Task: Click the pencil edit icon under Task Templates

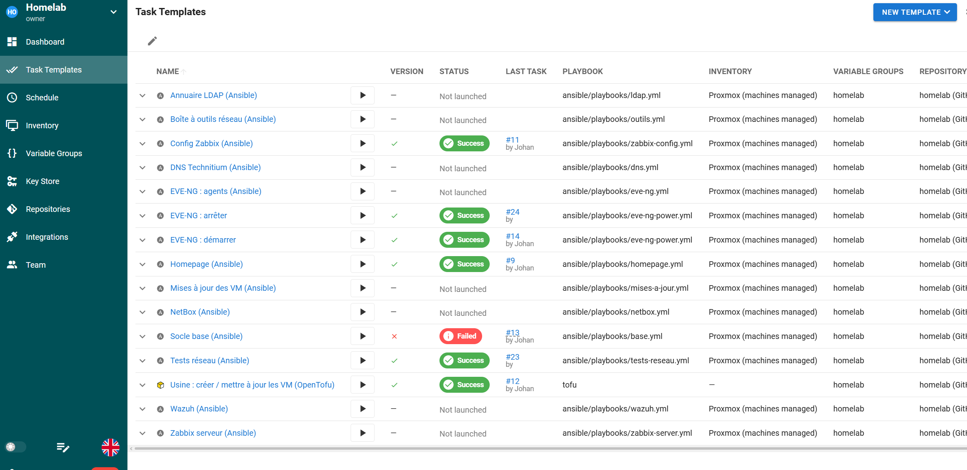Action: tap(152, 41)
